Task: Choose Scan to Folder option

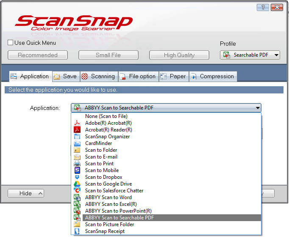Action: point(166,150)
